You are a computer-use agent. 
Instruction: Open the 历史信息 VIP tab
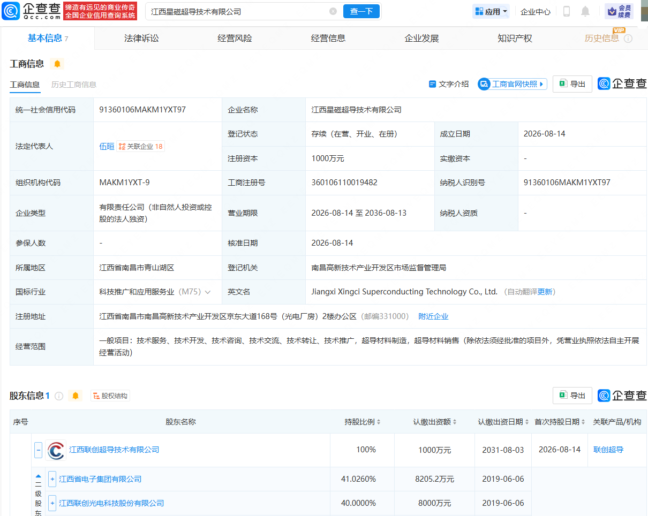[x=602, y=39]
